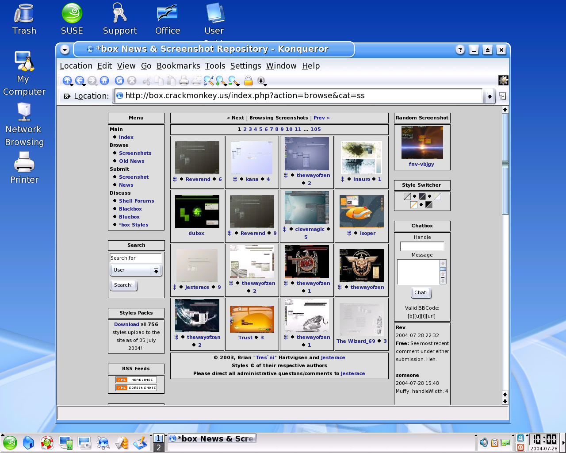Open Klipper clipboard tray icon
The width and height of the screenshot is (566, 453).
point(495,442)
